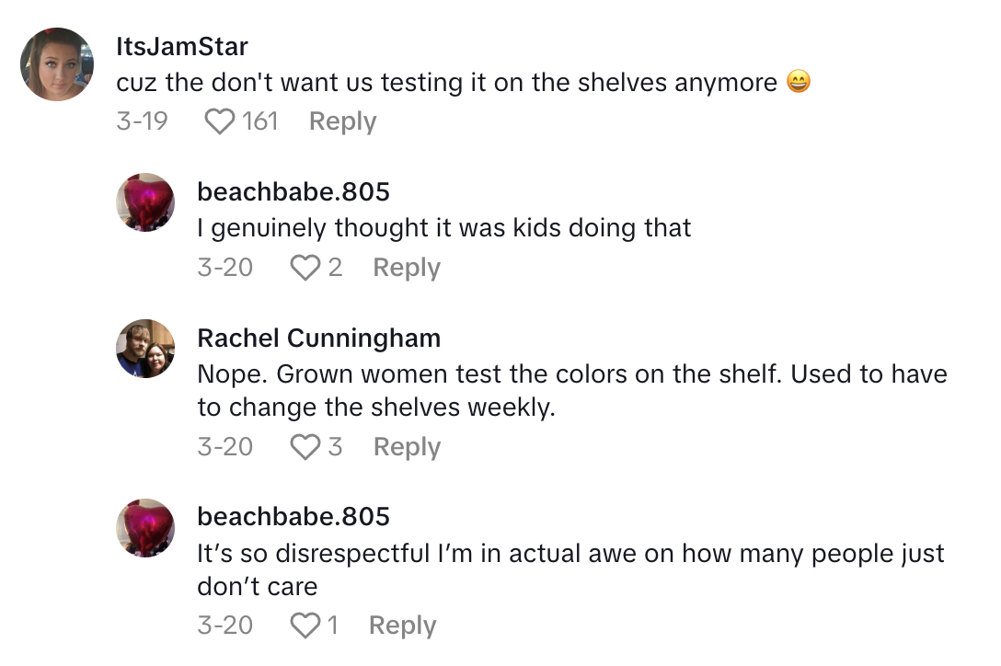Reply to Rachel Cunningham's comment

point(407,447)
